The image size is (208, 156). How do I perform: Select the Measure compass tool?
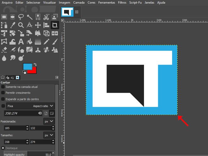pos(29,25)
